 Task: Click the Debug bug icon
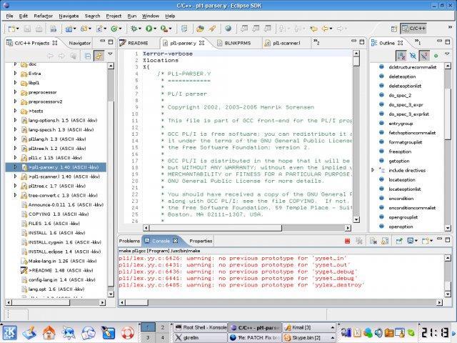[x=134, y=29]
